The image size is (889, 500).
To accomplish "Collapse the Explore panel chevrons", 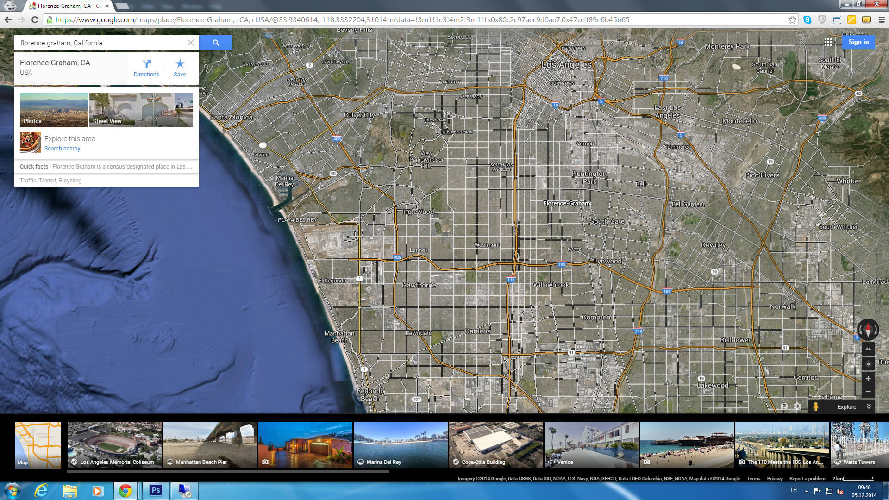I will [x=869, y=406].
